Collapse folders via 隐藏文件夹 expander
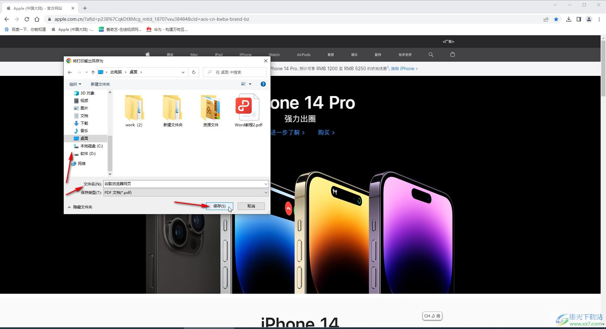The width and height of the screenshot is (606, 329). tap(80, 207)
